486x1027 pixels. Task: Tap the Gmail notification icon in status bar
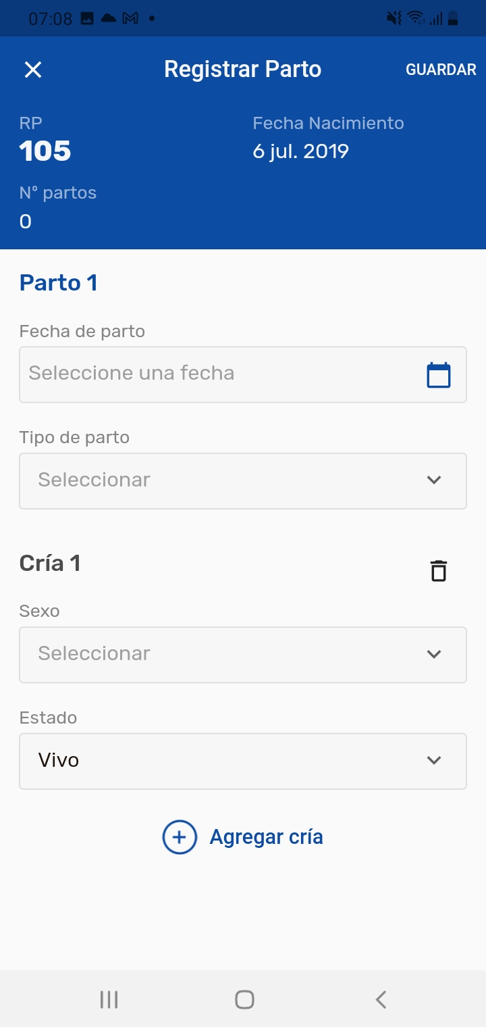[x=130, y=19]
